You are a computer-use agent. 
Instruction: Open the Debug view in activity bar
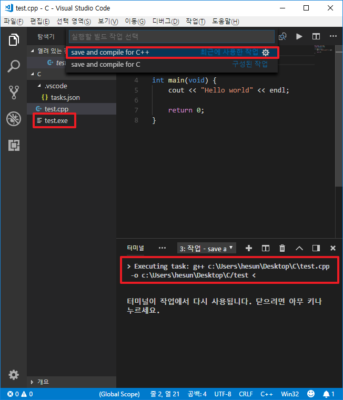14,119
